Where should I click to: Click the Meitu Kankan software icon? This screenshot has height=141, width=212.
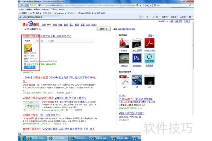[149, 58]
